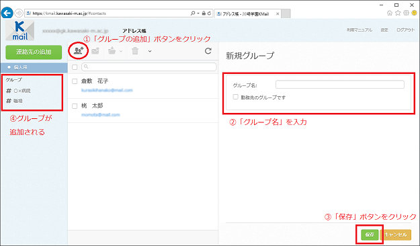This screenshot has width=420, height=246.
Task: Click the add group icon in toolbar
Action: point(79,50)
